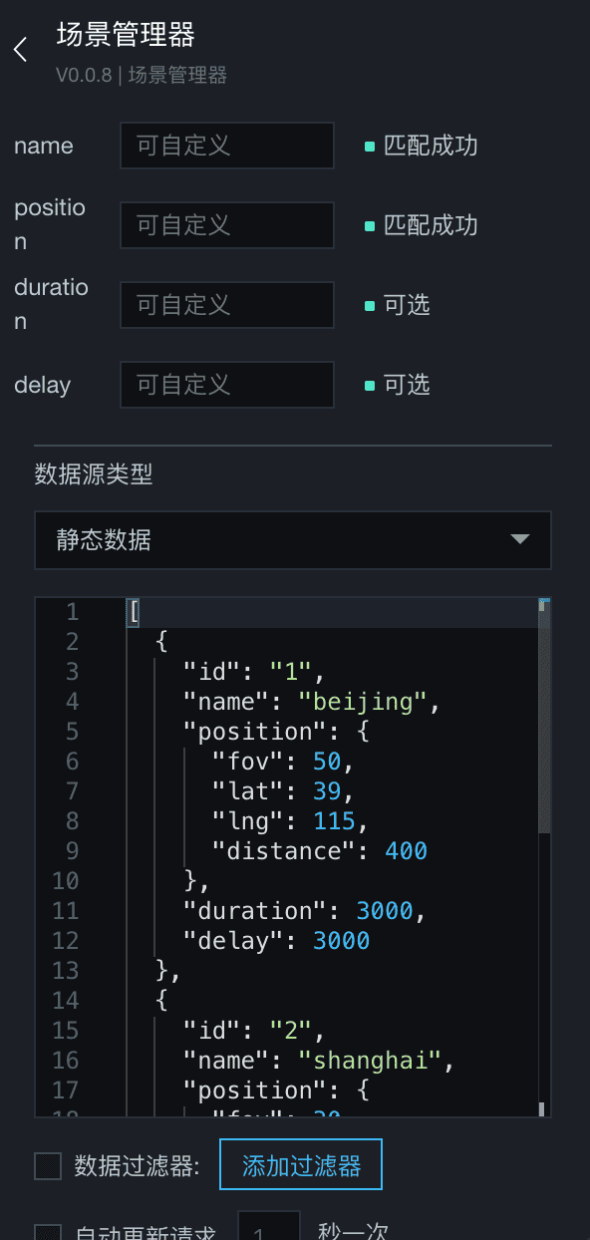590x1240 pixels.
Task: Click the status dot next to delay
Action: (x=370, y=385)
